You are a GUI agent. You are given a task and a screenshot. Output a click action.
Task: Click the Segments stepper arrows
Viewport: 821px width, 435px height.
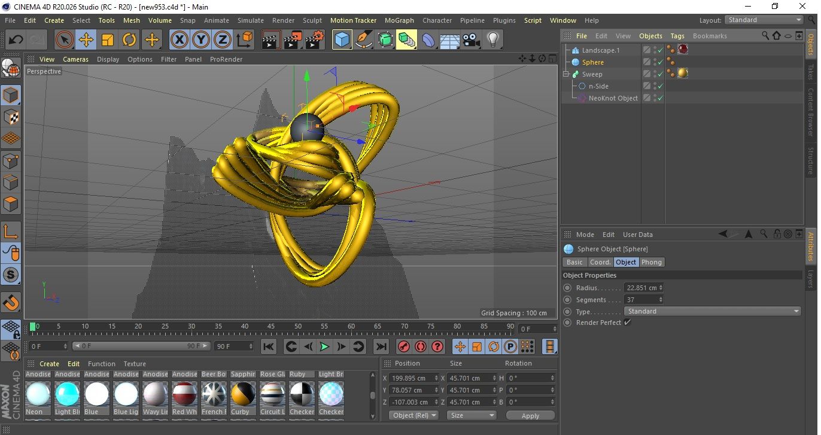[x=661, y=300]
